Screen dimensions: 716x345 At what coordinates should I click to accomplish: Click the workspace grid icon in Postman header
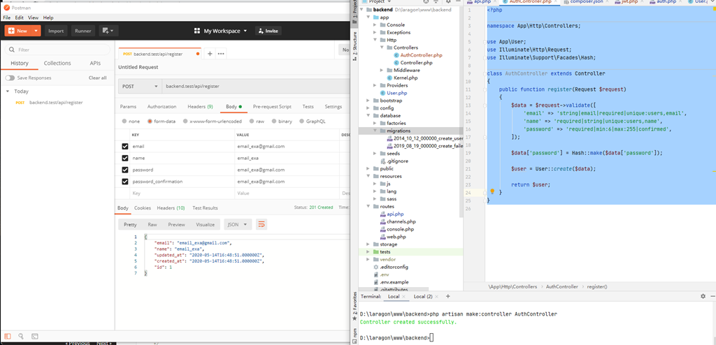(x=197, y=31)
